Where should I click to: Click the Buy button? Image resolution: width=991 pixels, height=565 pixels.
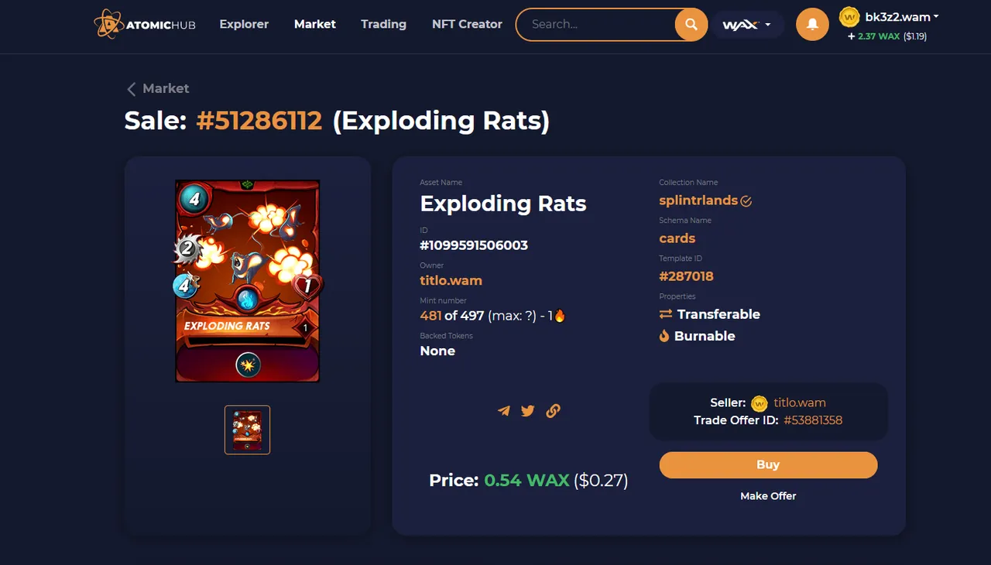(x=768, y=465)
